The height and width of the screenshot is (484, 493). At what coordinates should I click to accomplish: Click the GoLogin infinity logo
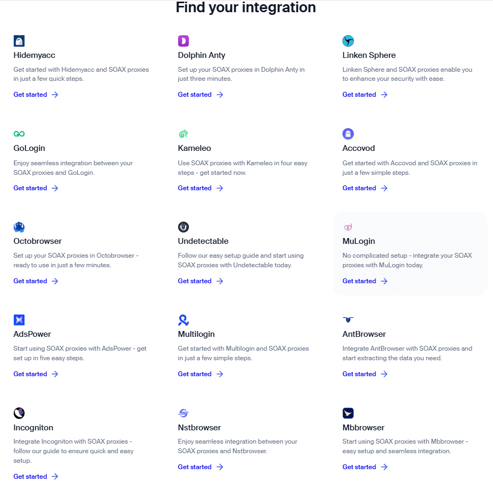click(19, 134)
